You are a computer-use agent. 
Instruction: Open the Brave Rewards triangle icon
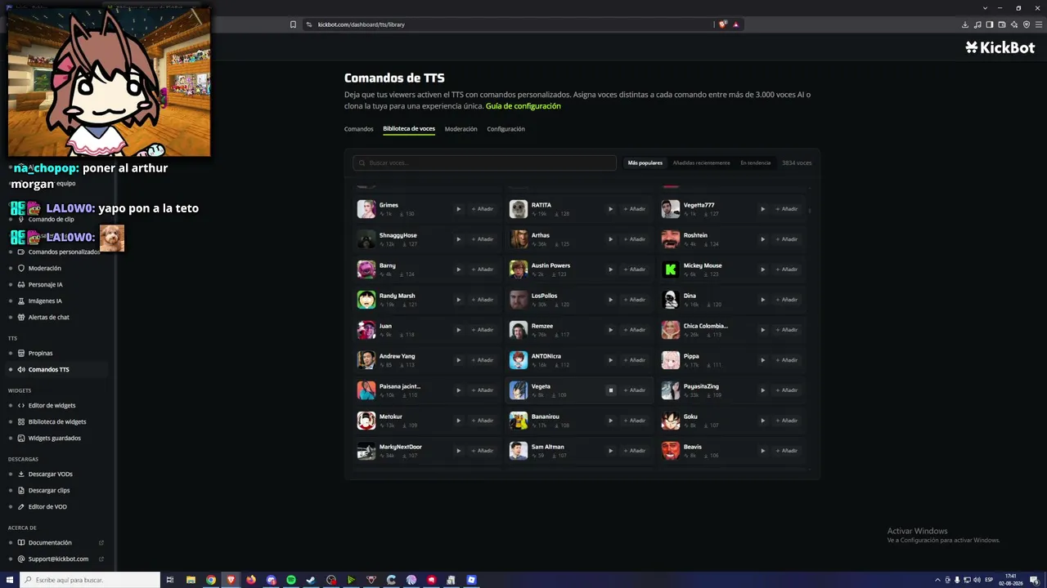click(x=735, y=24)
